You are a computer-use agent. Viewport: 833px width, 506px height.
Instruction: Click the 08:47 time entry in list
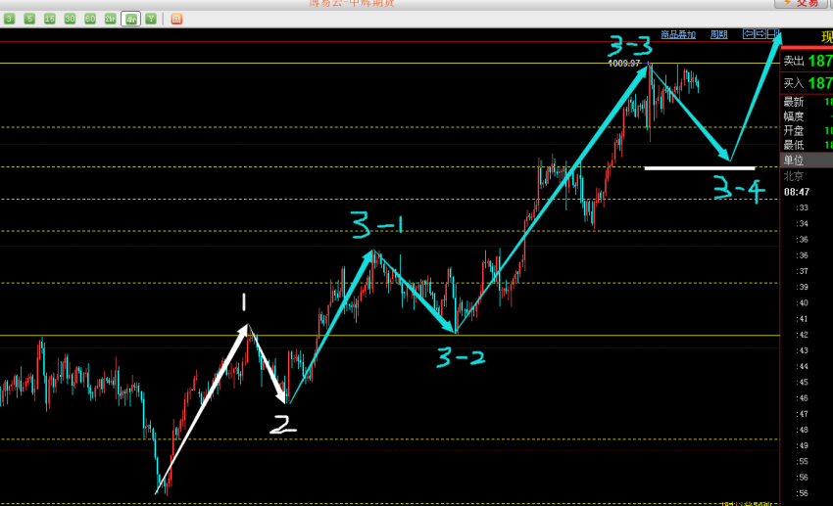click(797, 192)
